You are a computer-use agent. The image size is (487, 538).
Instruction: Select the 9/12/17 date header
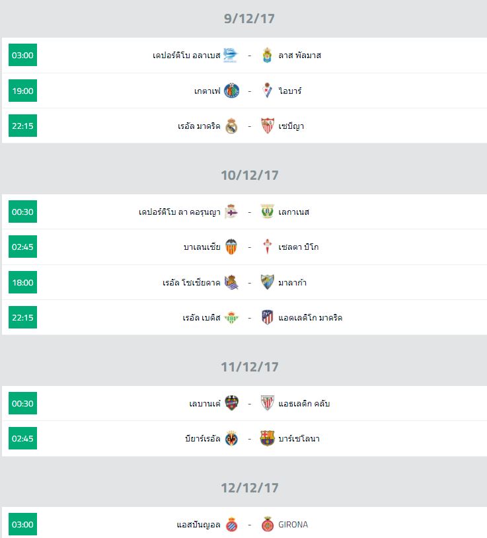[249, 19]
